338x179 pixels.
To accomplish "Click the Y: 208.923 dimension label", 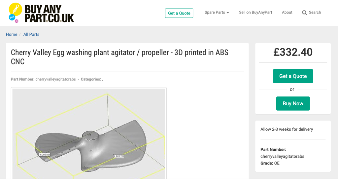I will coord(45,155).
